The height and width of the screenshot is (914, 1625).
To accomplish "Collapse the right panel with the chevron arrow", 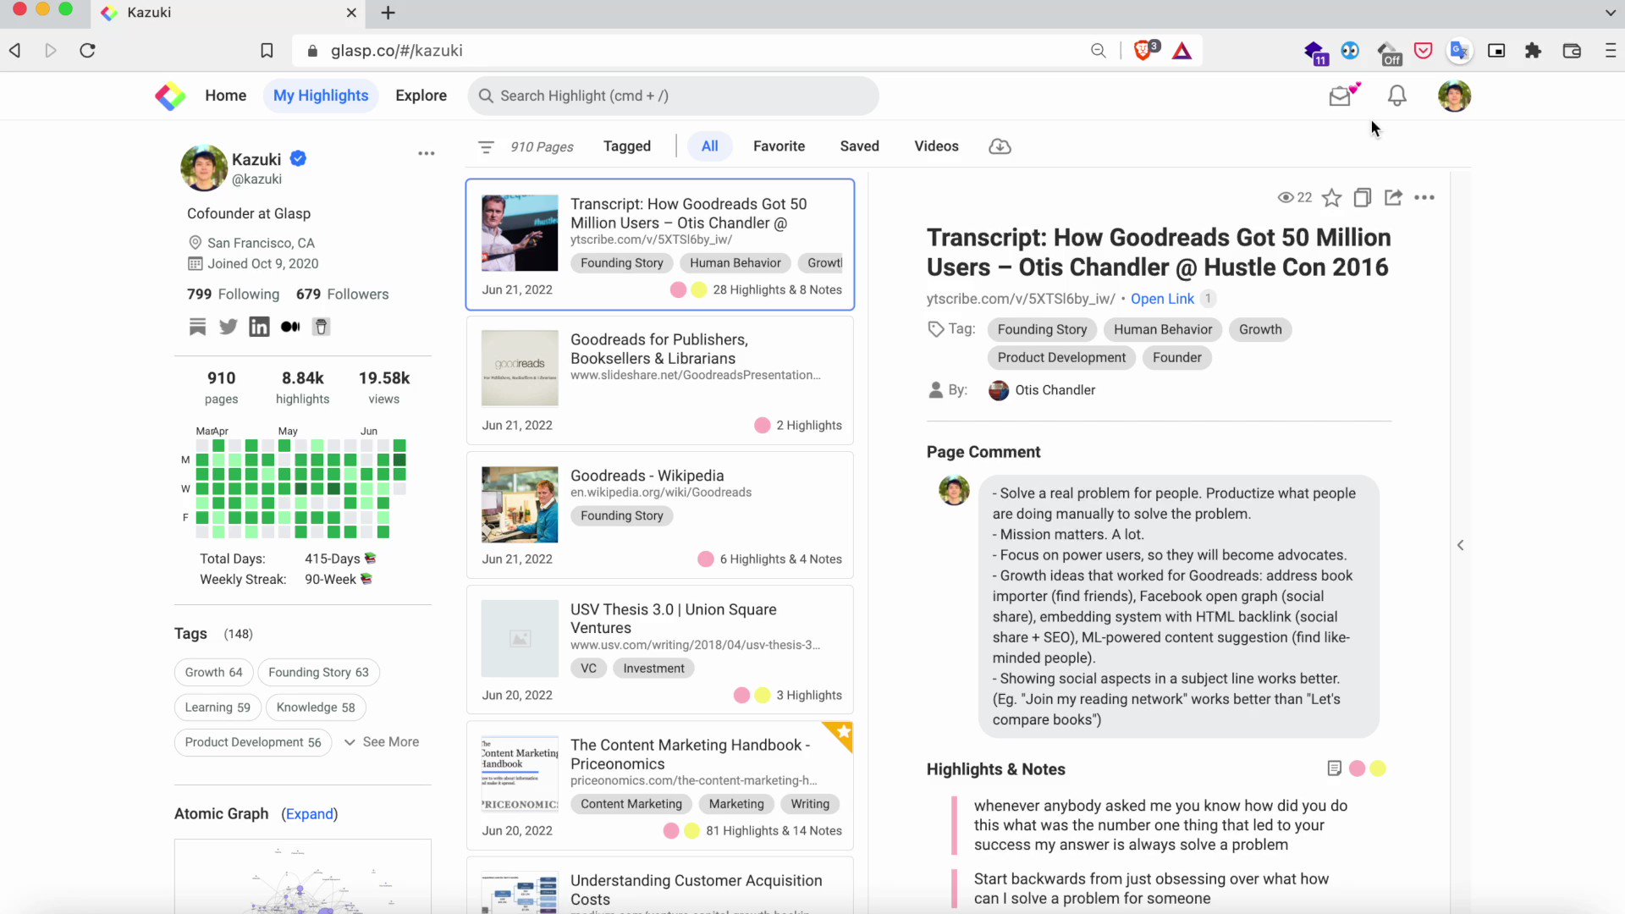I will [1460, 545].
